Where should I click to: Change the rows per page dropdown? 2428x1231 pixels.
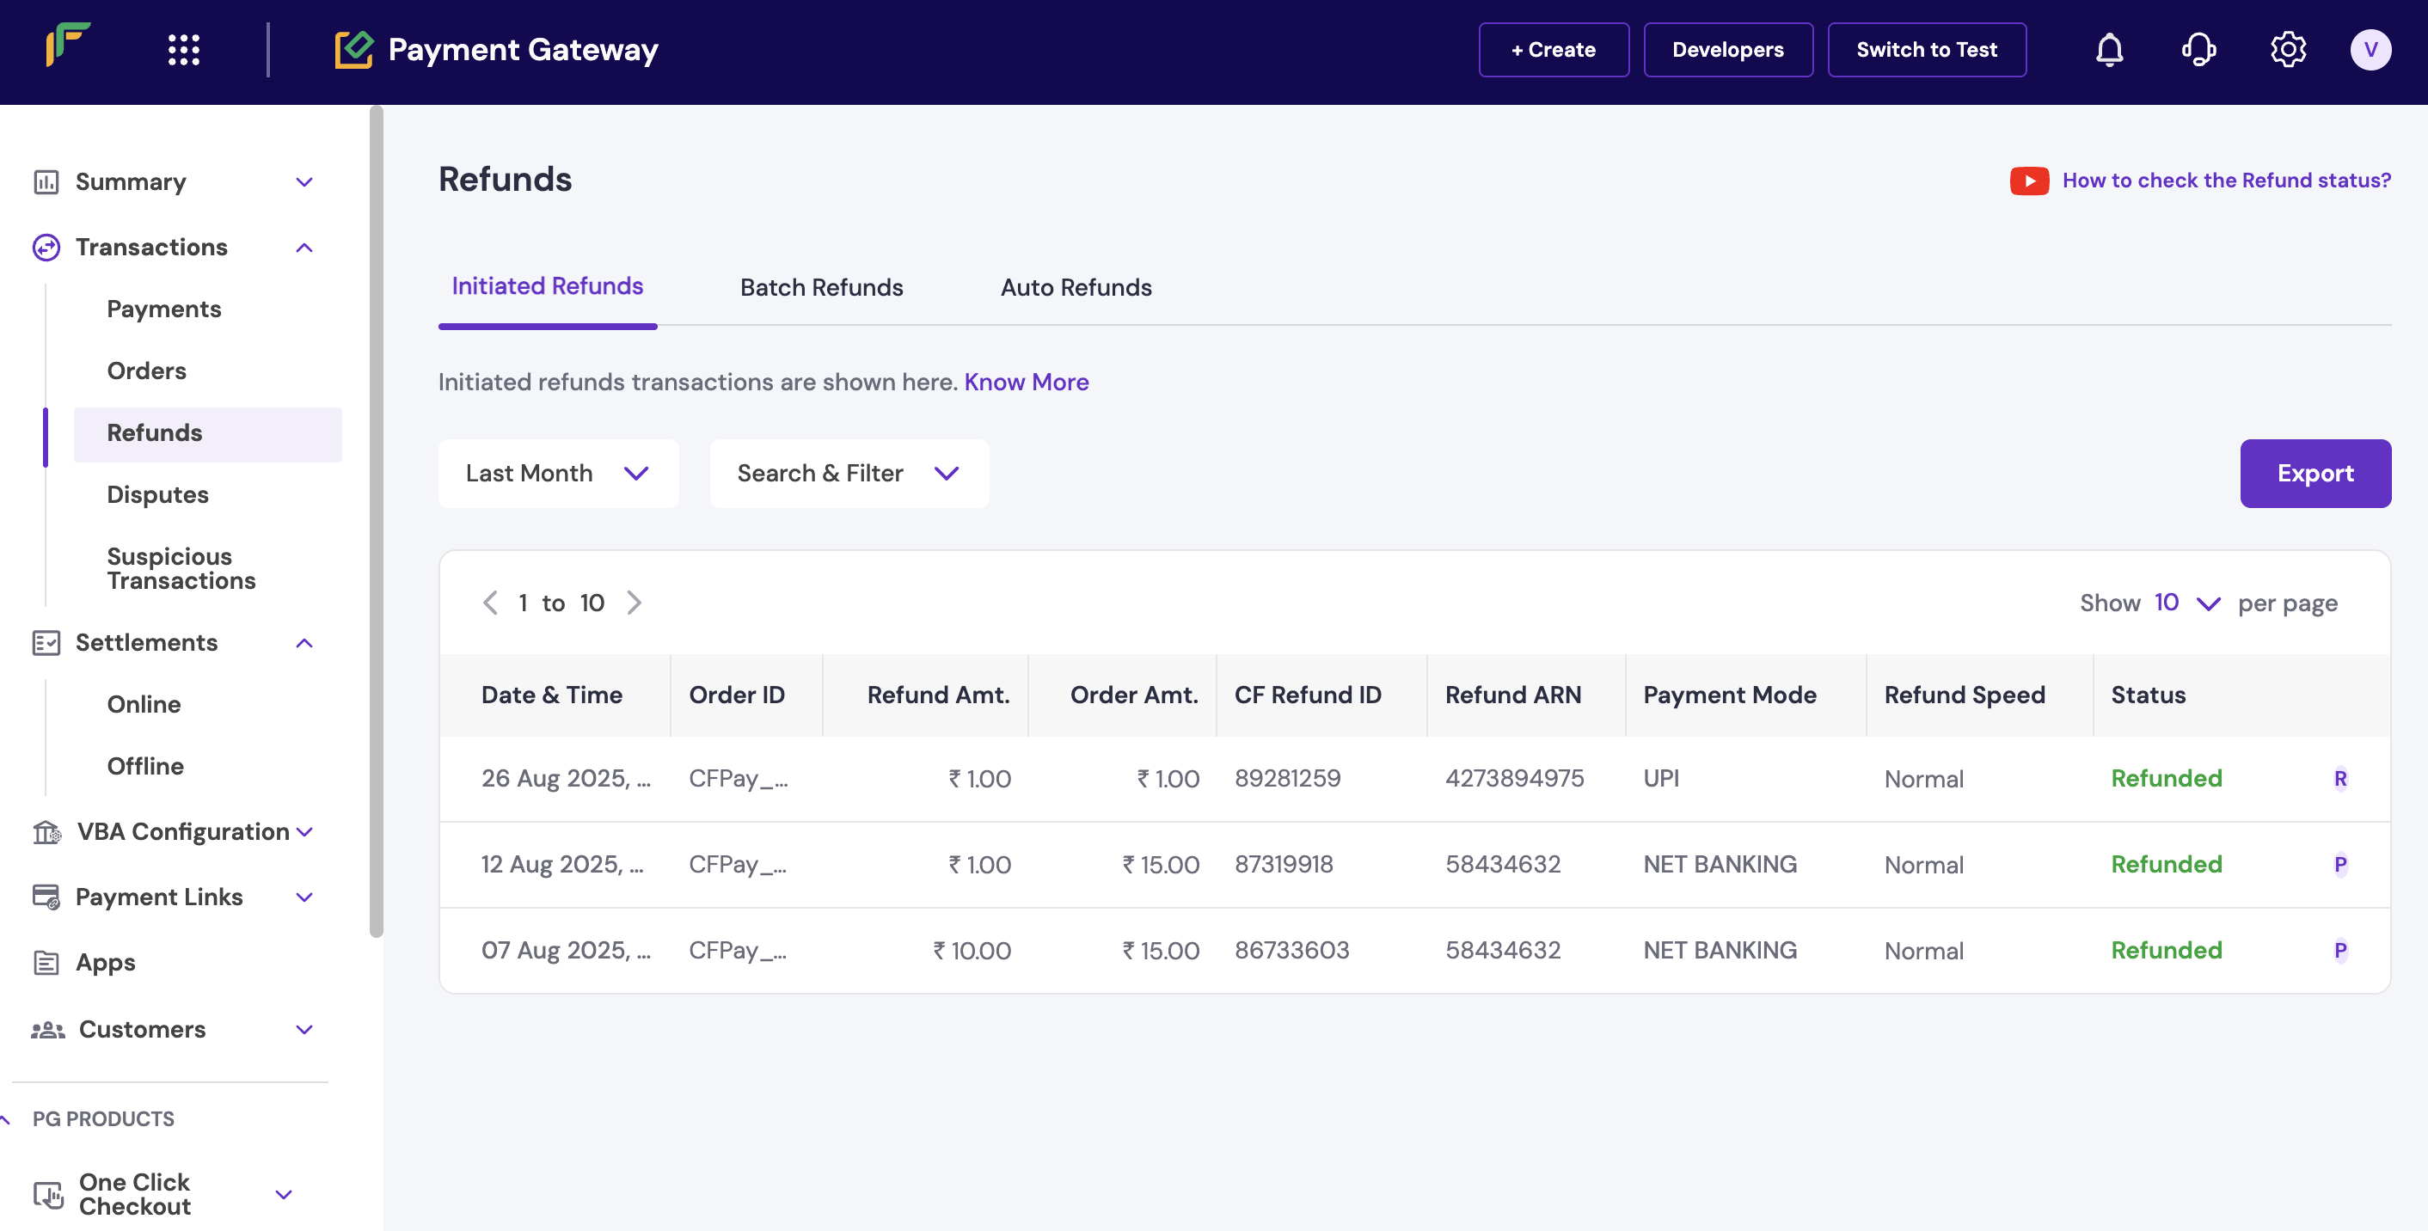2186,603
